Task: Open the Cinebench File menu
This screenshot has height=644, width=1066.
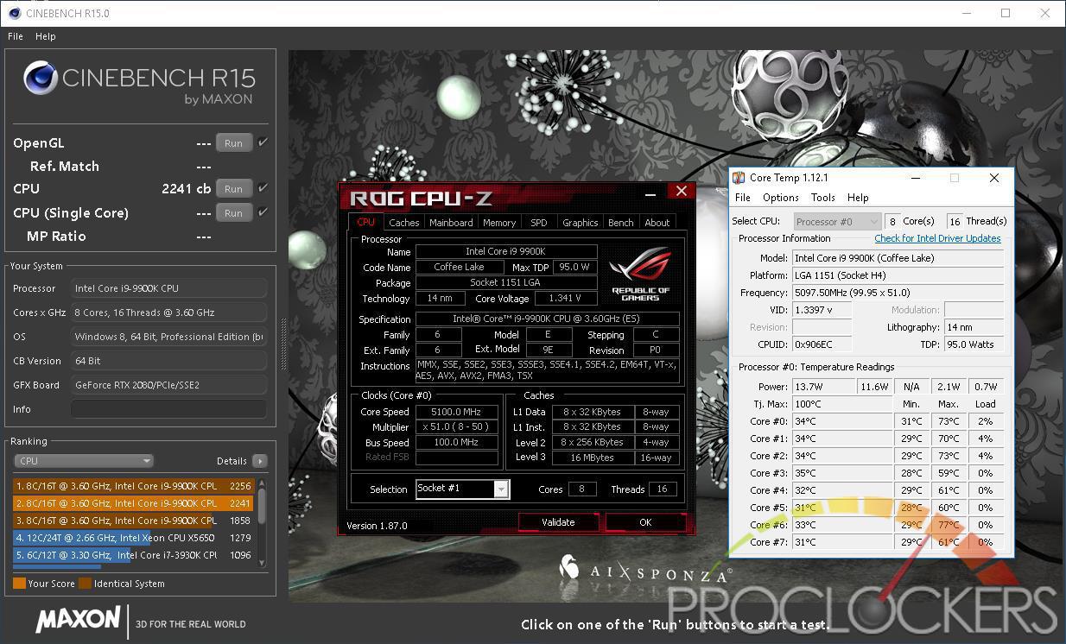Action: (16, 36)
